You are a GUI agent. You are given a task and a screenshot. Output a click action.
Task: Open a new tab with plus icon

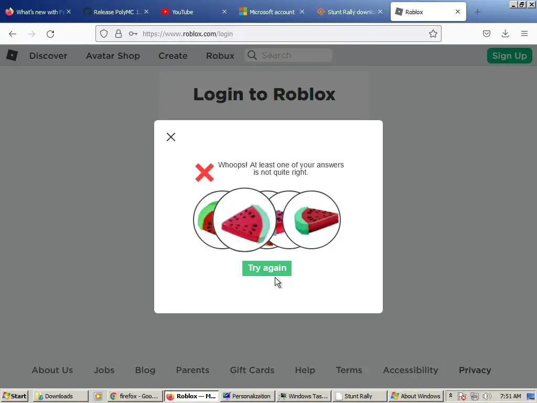click(477, 12)
